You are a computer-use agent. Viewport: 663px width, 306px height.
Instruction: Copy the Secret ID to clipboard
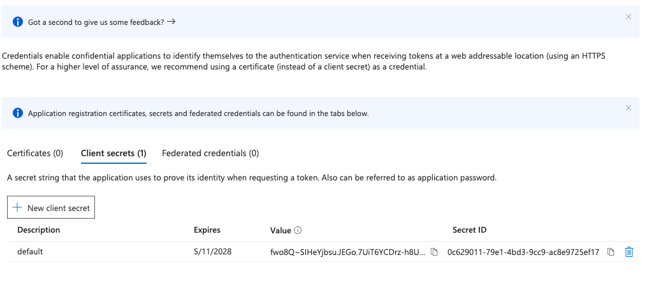(611, 252)
